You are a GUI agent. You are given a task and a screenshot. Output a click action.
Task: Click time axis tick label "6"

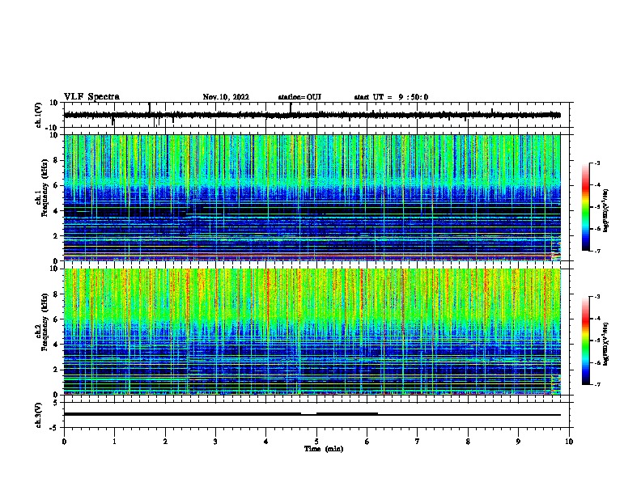(367, 442)
